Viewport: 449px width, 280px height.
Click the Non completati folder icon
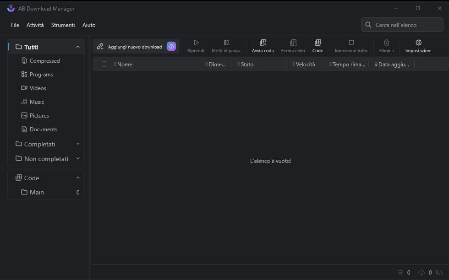[19, 158]
